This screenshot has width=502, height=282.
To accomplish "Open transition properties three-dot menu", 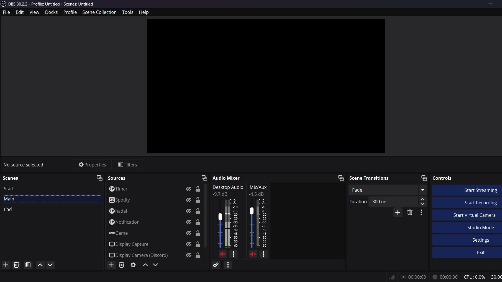I will click(421, 212).
